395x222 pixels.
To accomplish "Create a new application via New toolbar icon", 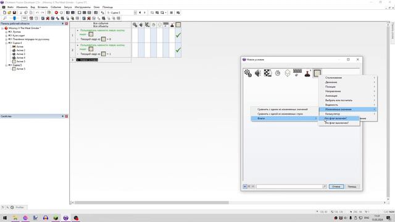I will click(4, 12).
